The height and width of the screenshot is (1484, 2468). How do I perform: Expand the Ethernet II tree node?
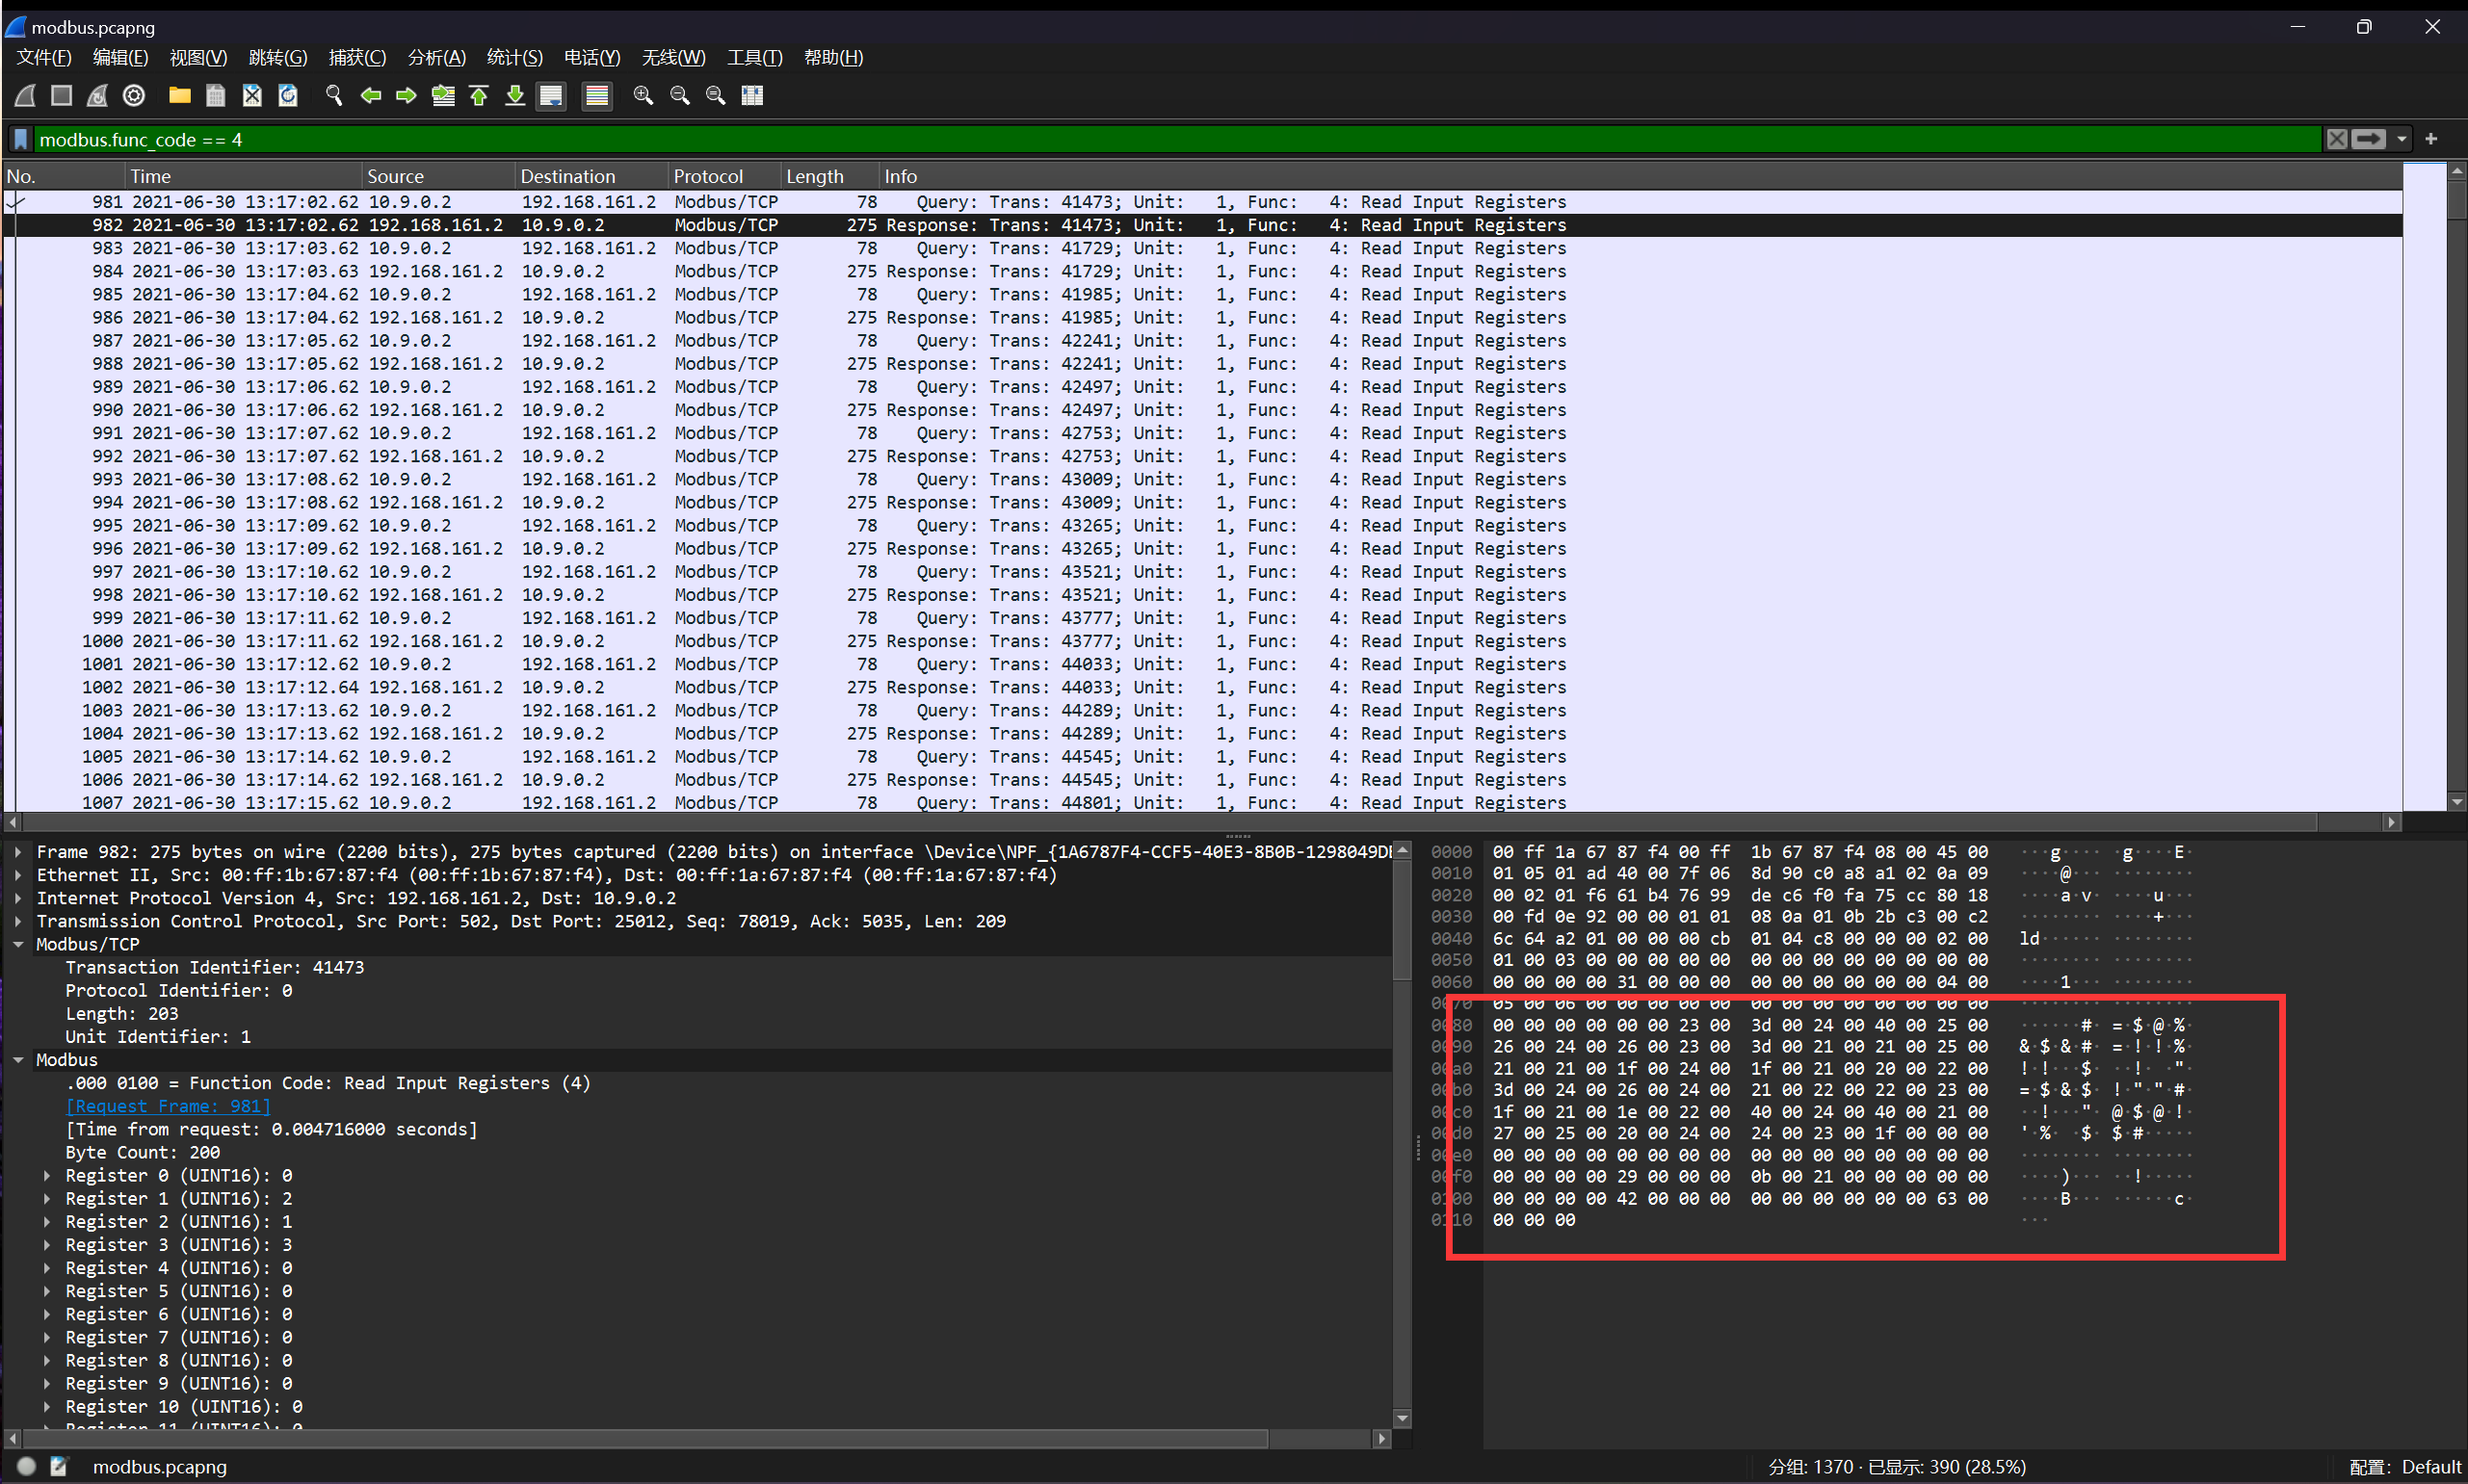[x=18, y=875]
